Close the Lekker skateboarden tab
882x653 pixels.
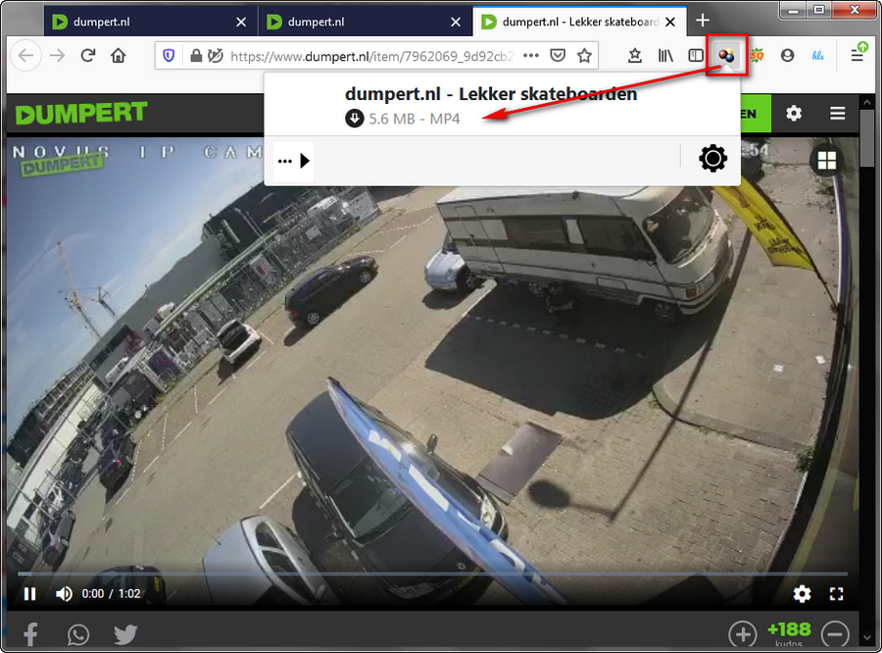click(670, 22)
